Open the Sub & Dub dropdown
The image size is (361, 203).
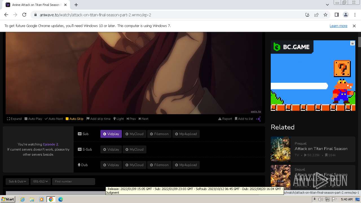click(x=17, y=181)
